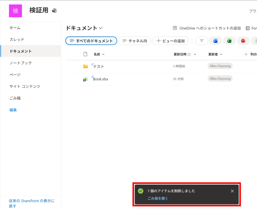Open サイト コンテンツ in the navigation

pyautogui.click(x=25, y=86)
